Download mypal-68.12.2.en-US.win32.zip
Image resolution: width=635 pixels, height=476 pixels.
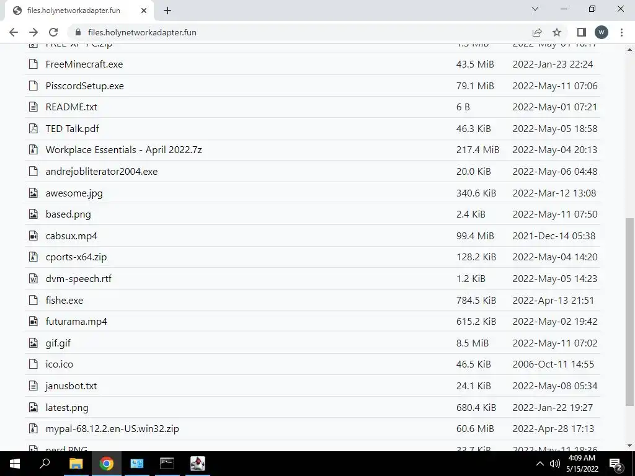click(x=112, y=429)
